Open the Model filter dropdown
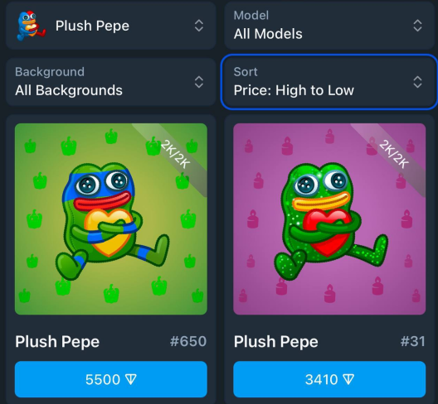The height and width of the screenshot is (404, 438). (x=329, y=26)
